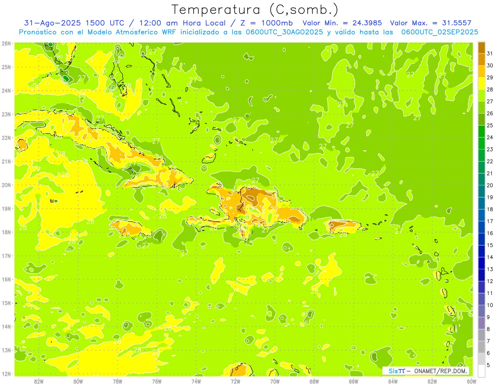This screenshot has width=501, height=387.
Task: Click the longitude axis label 60W
Action: 472,381
